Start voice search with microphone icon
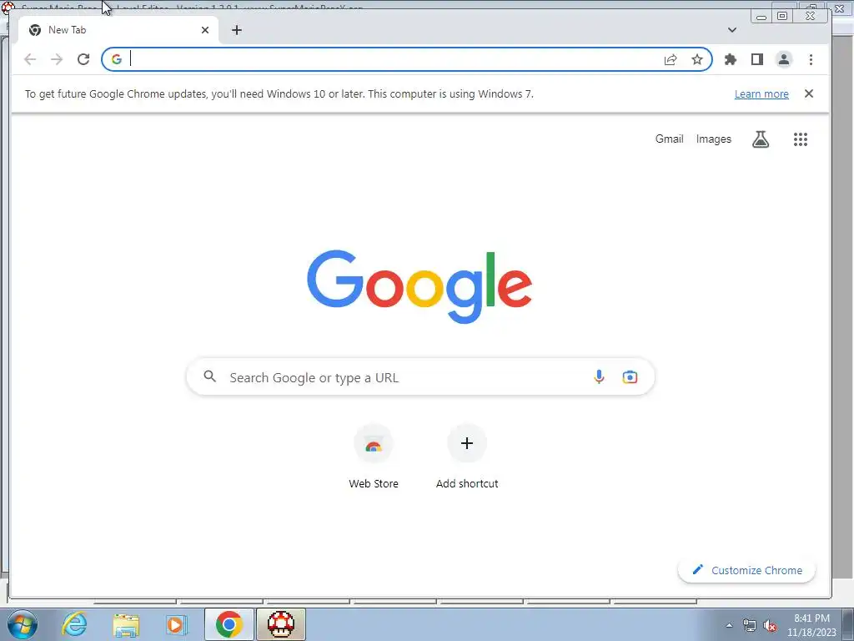This screenshot has height=641, width=854. [599, 376]
